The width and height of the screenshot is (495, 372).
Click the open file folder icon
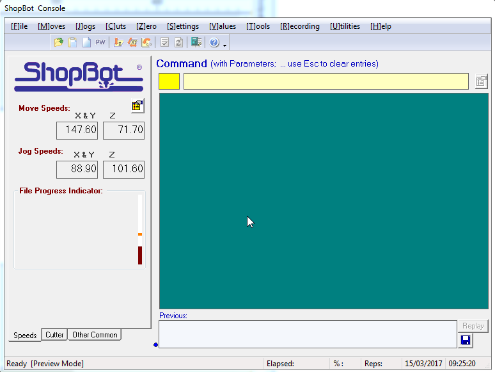coord(59,42)
